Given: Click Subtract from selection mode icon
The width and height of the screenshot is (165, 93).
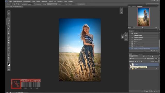Looking at the screenshot, I should (x=16, y=4).
